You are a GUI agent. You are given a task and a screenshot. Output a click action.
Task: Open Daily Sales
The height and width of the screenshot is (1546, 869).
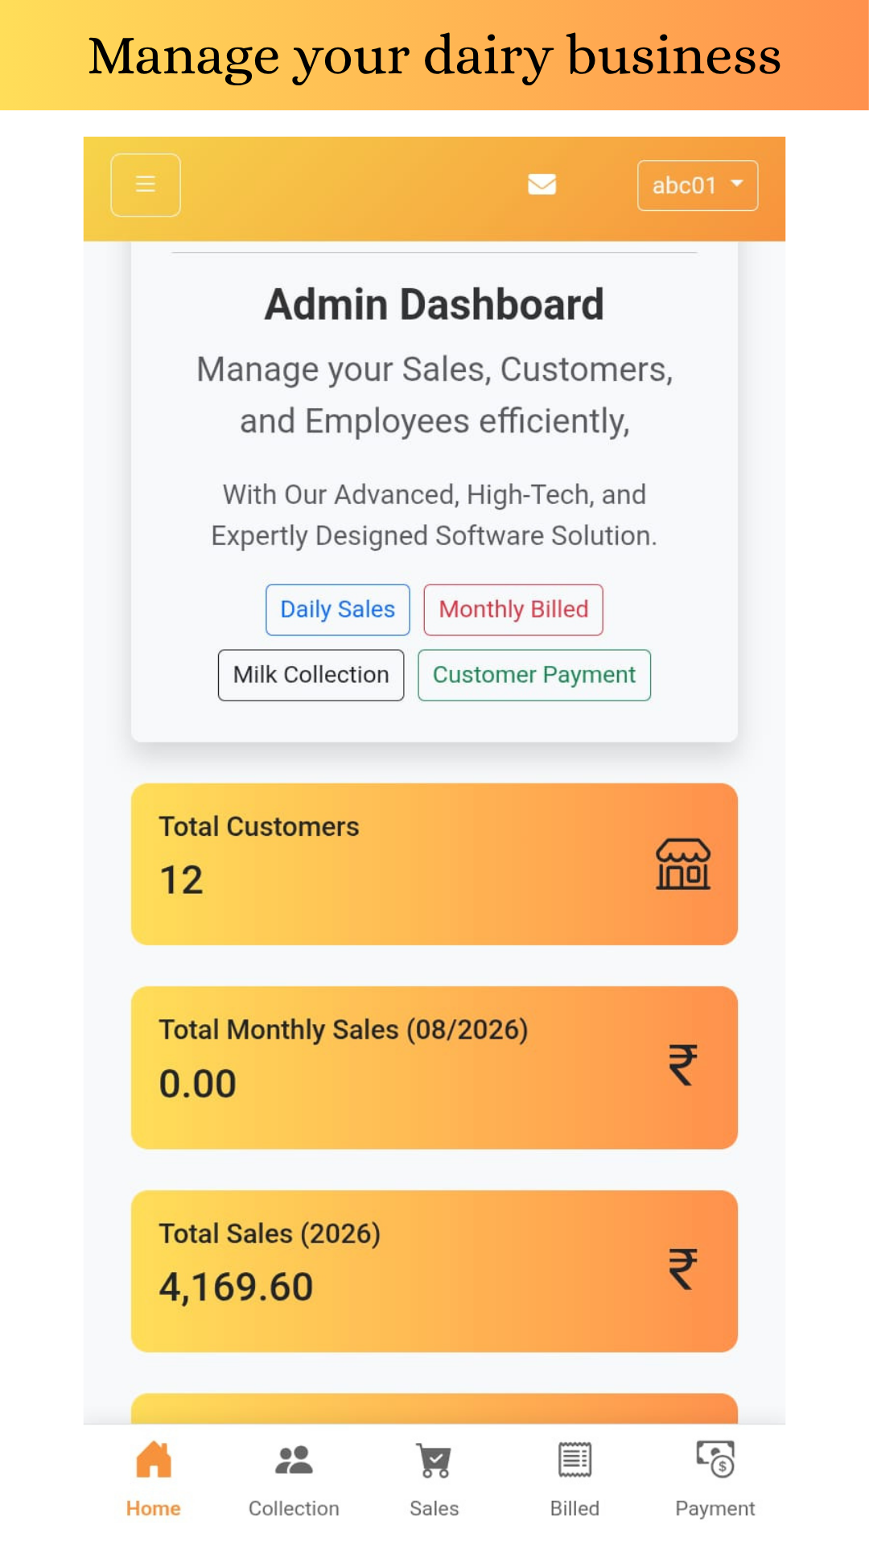(338, 610)
